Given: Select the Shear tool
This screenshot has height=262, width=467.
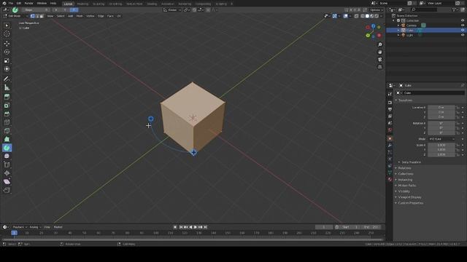Looking at the screenshot, I should point(7,181).
